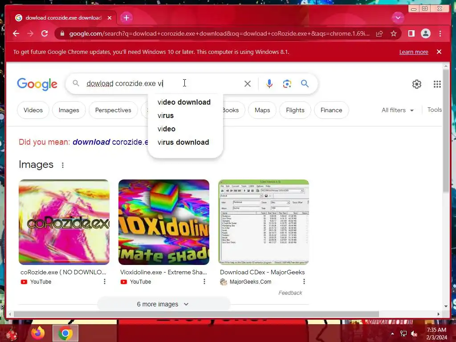Switch to the Perspectives filter
The height and width of the screenshot is (342, 456).
click(113, 110)
